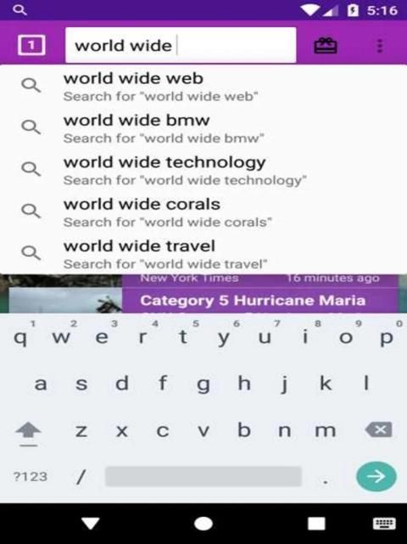Tap the green go arrow key

pos(376,476)
